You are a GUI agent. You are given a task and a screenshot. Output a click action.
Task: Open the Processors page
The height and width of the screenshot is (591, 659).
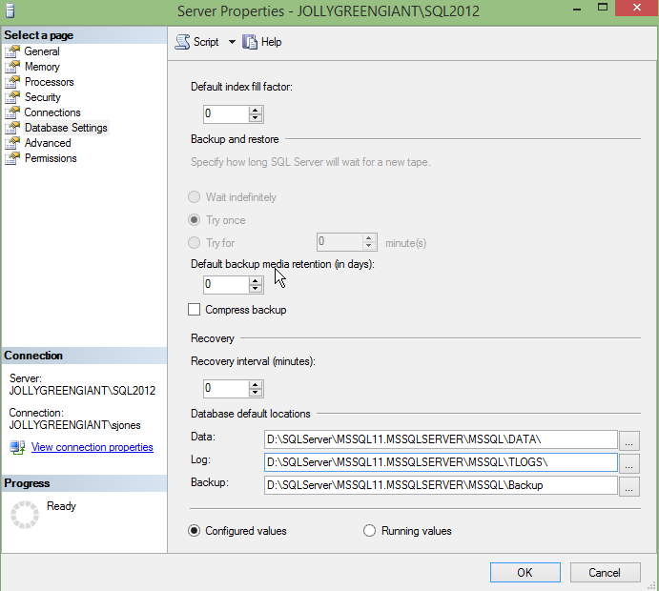[x=49, y=82]
